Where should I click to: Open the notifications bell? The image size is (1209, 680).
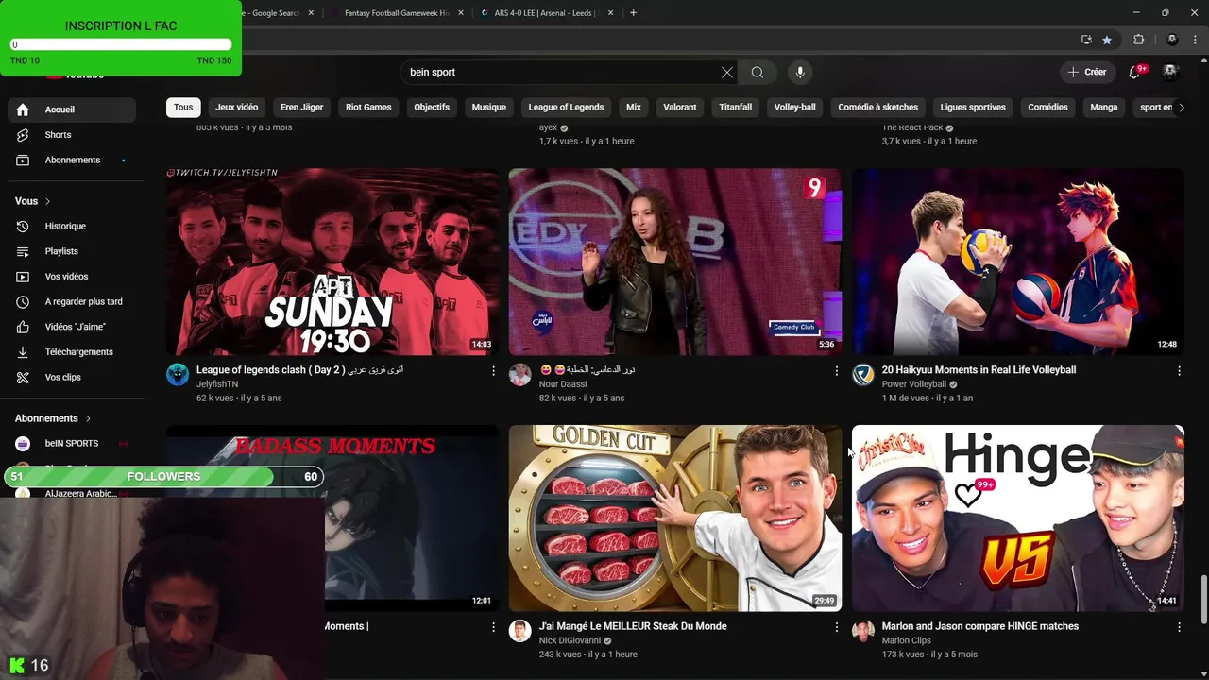coord(1135,72)
